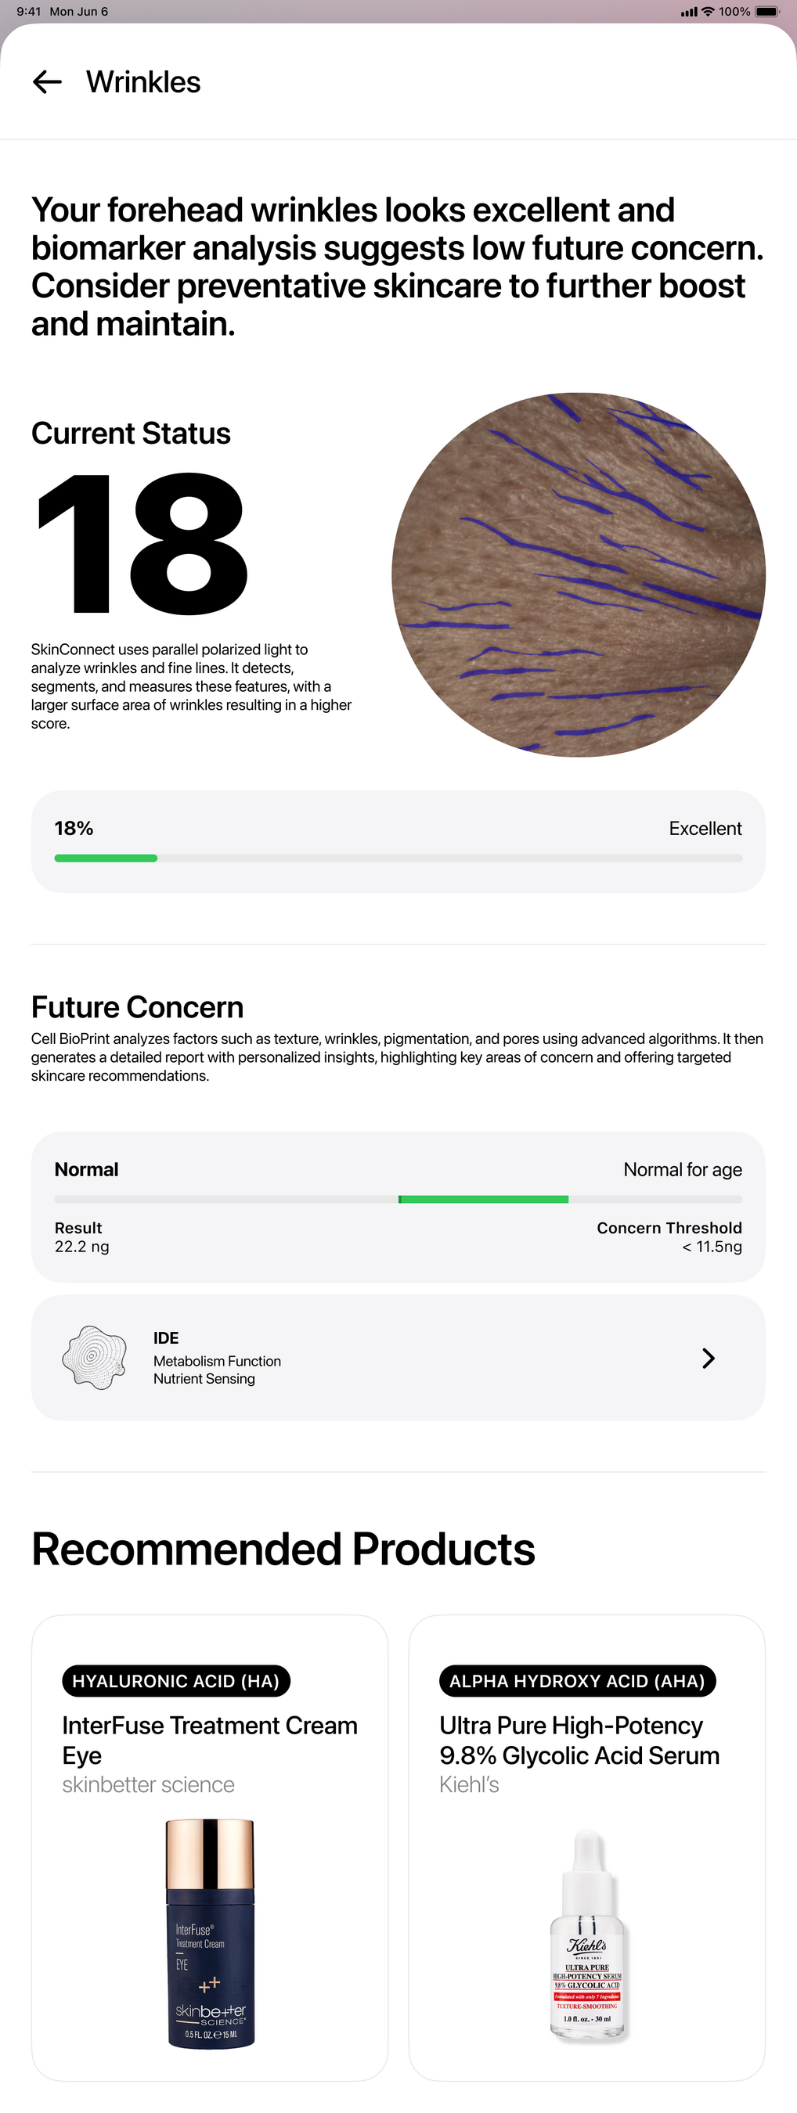Click the Wrinkles page title
This screenshot has width=797, height=2113.
[x=142, y=82]
